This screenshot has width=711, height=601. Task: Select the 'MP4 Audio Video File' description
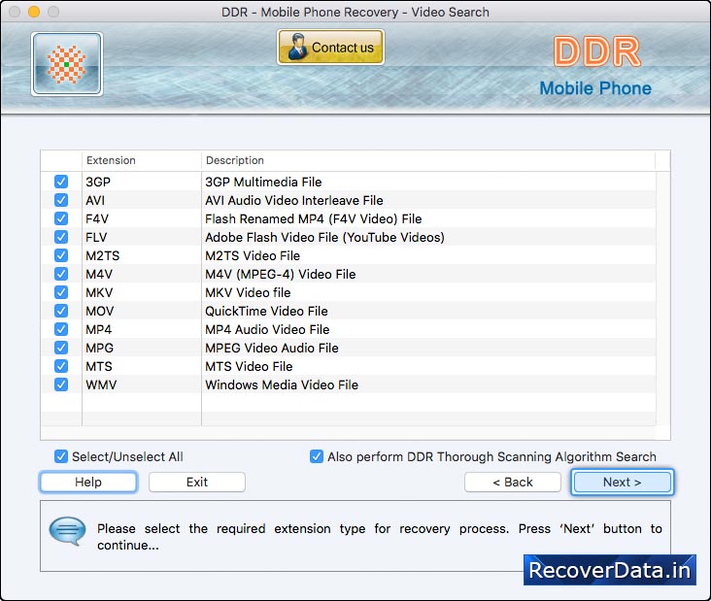[267, 329]
